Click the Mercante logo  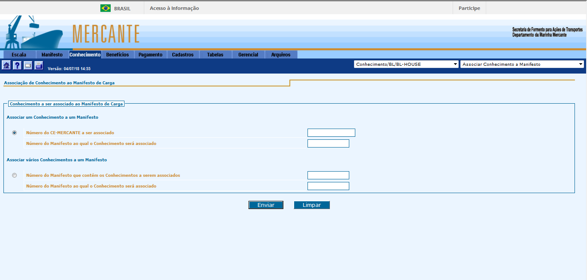click(106, 34)
